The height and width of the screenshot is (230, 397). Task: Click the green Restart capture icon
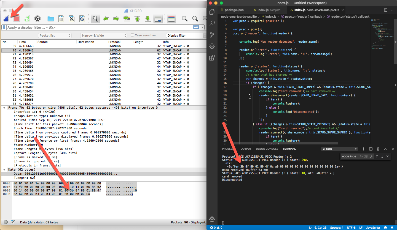(27, 19)
